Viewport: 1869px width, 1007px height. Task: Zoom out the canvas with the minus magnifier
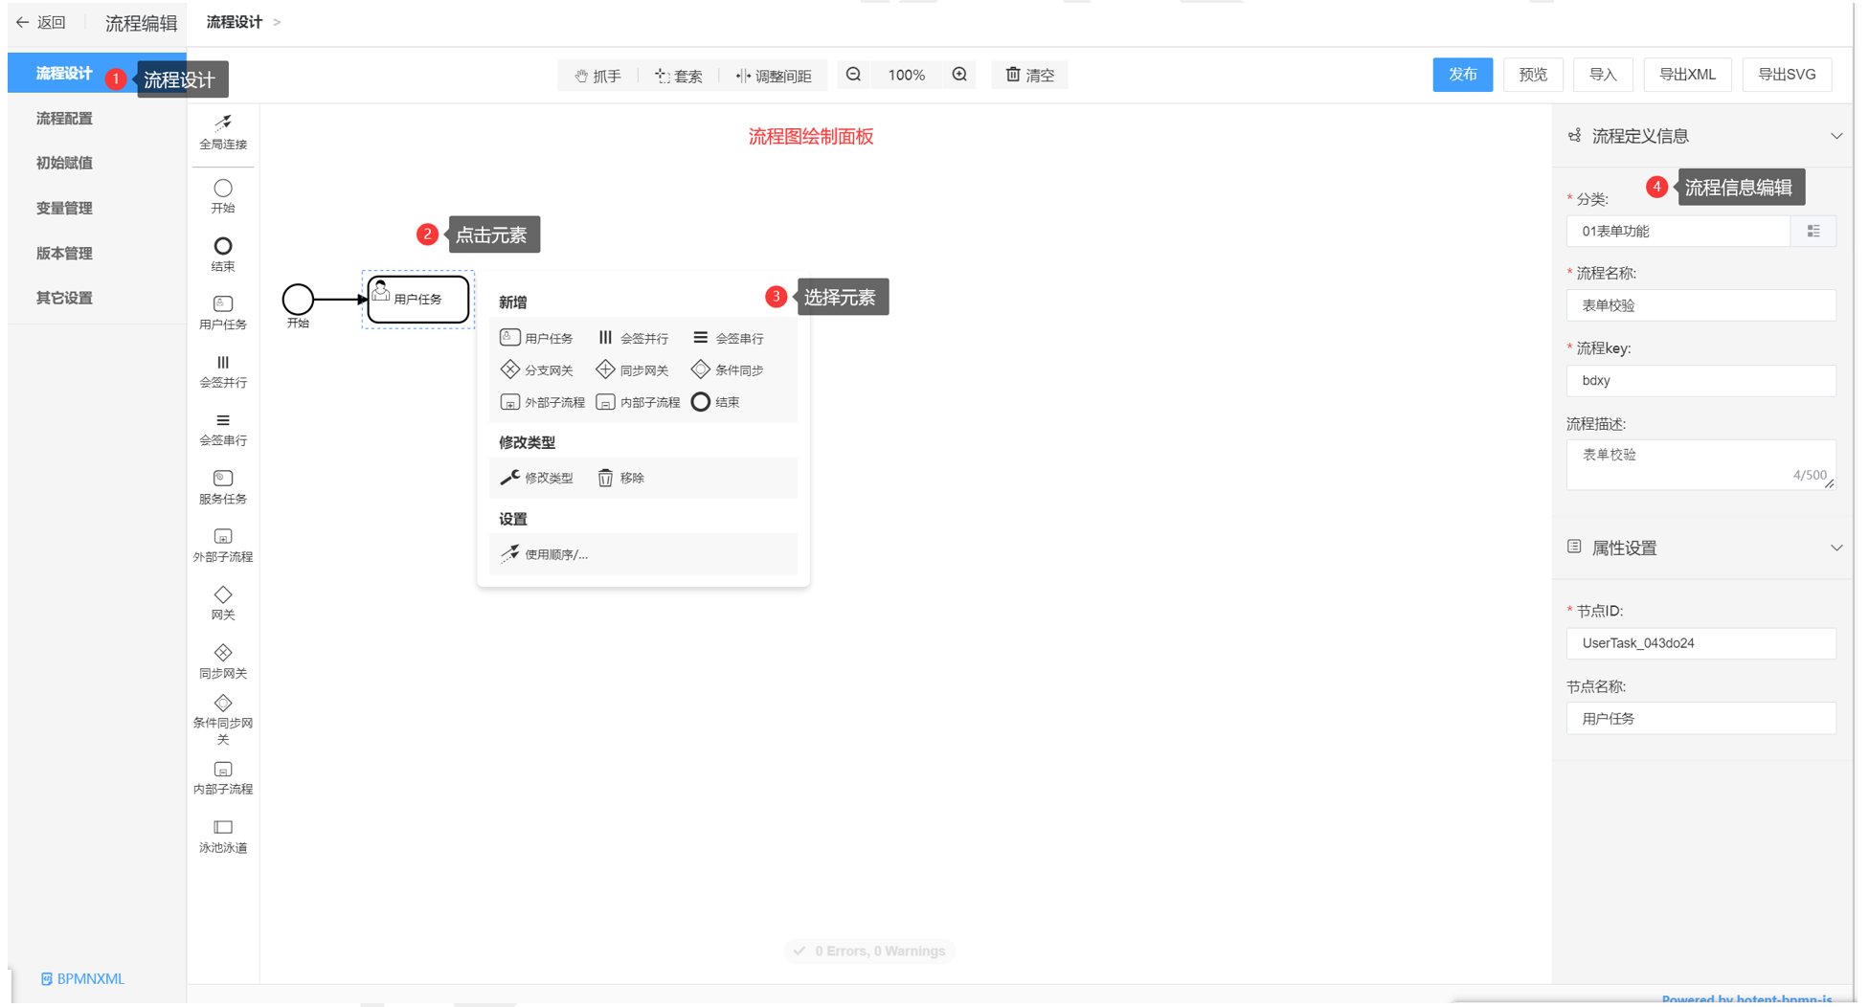coord(854,75)
